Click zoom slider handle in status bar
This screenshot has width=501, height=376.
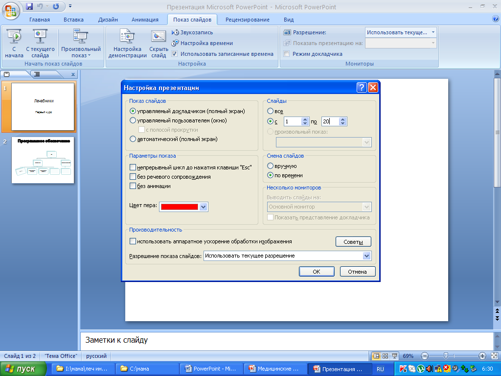[x=446, y=355]
